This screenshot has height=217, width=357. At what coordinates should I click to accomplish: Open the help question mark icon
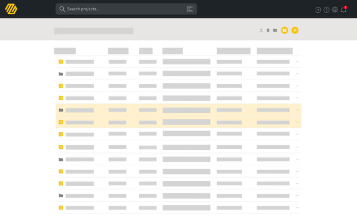[x=326, y=10]
